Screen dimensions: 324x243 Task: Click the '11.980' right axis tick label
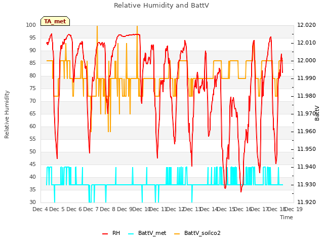pyautogui.click(x=306, y=96)
